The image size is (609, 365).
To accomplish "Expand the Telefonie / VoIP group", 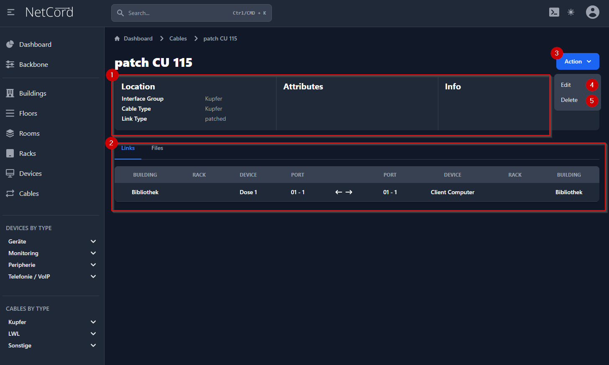I will pos(93,276).
